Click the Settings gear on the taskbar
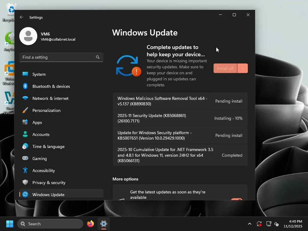The height and width of the screenshot is (231, 308). (104, 224)
